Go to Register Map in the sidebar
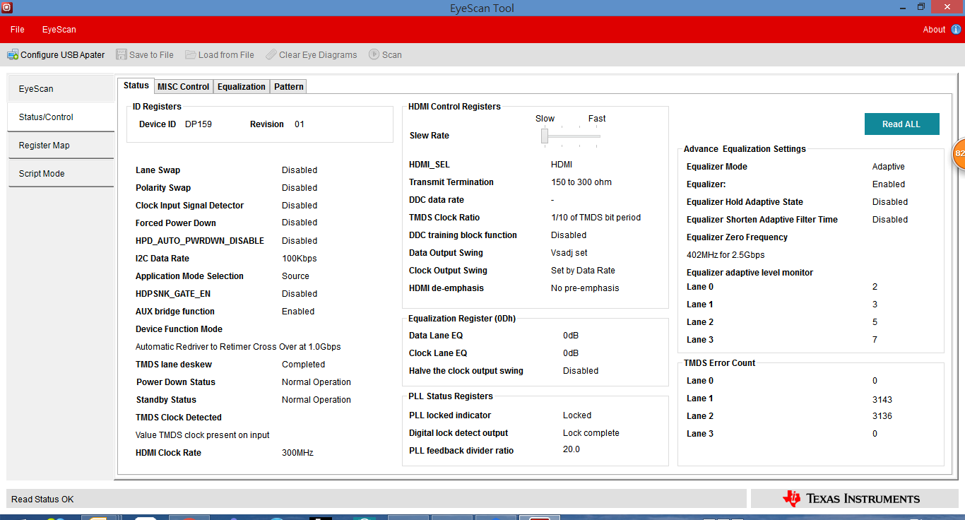Screen dimensions: 965x520 point(61,146)
